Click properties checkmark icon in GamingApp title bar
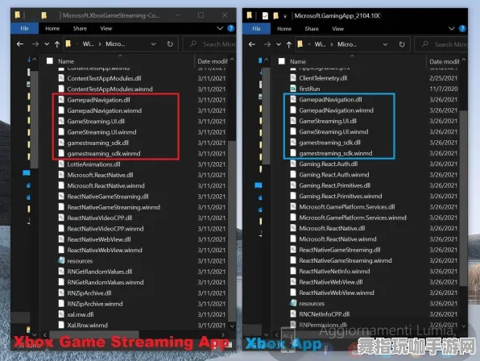This screenshot has width=480, height=361. point(266,15)
